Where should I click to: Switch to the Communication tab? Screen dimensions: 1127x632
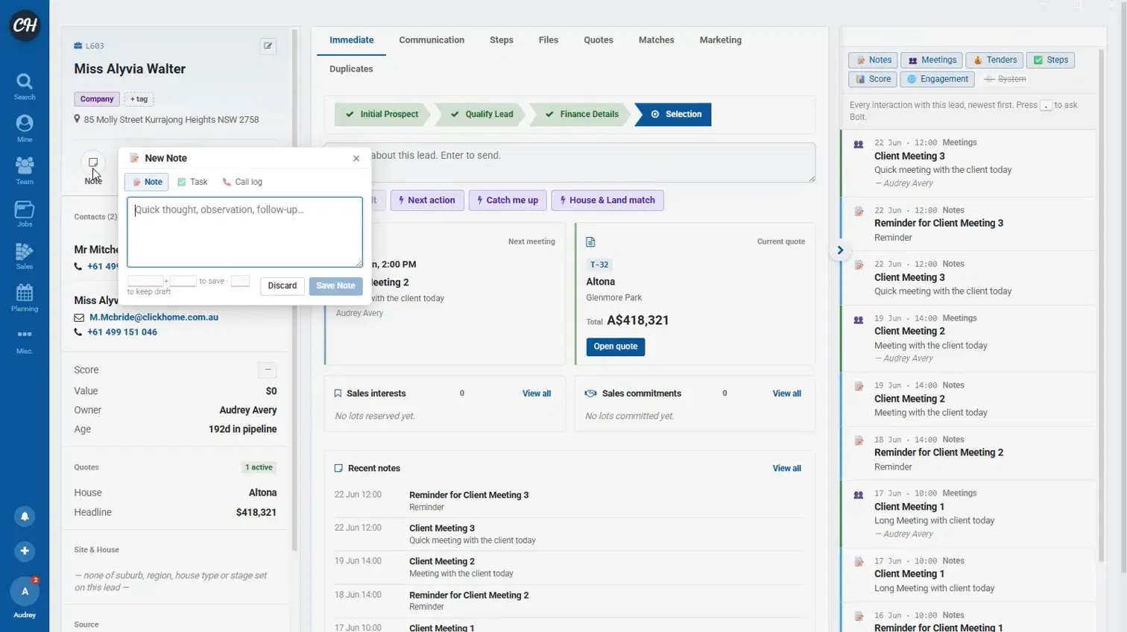[432, 40]
